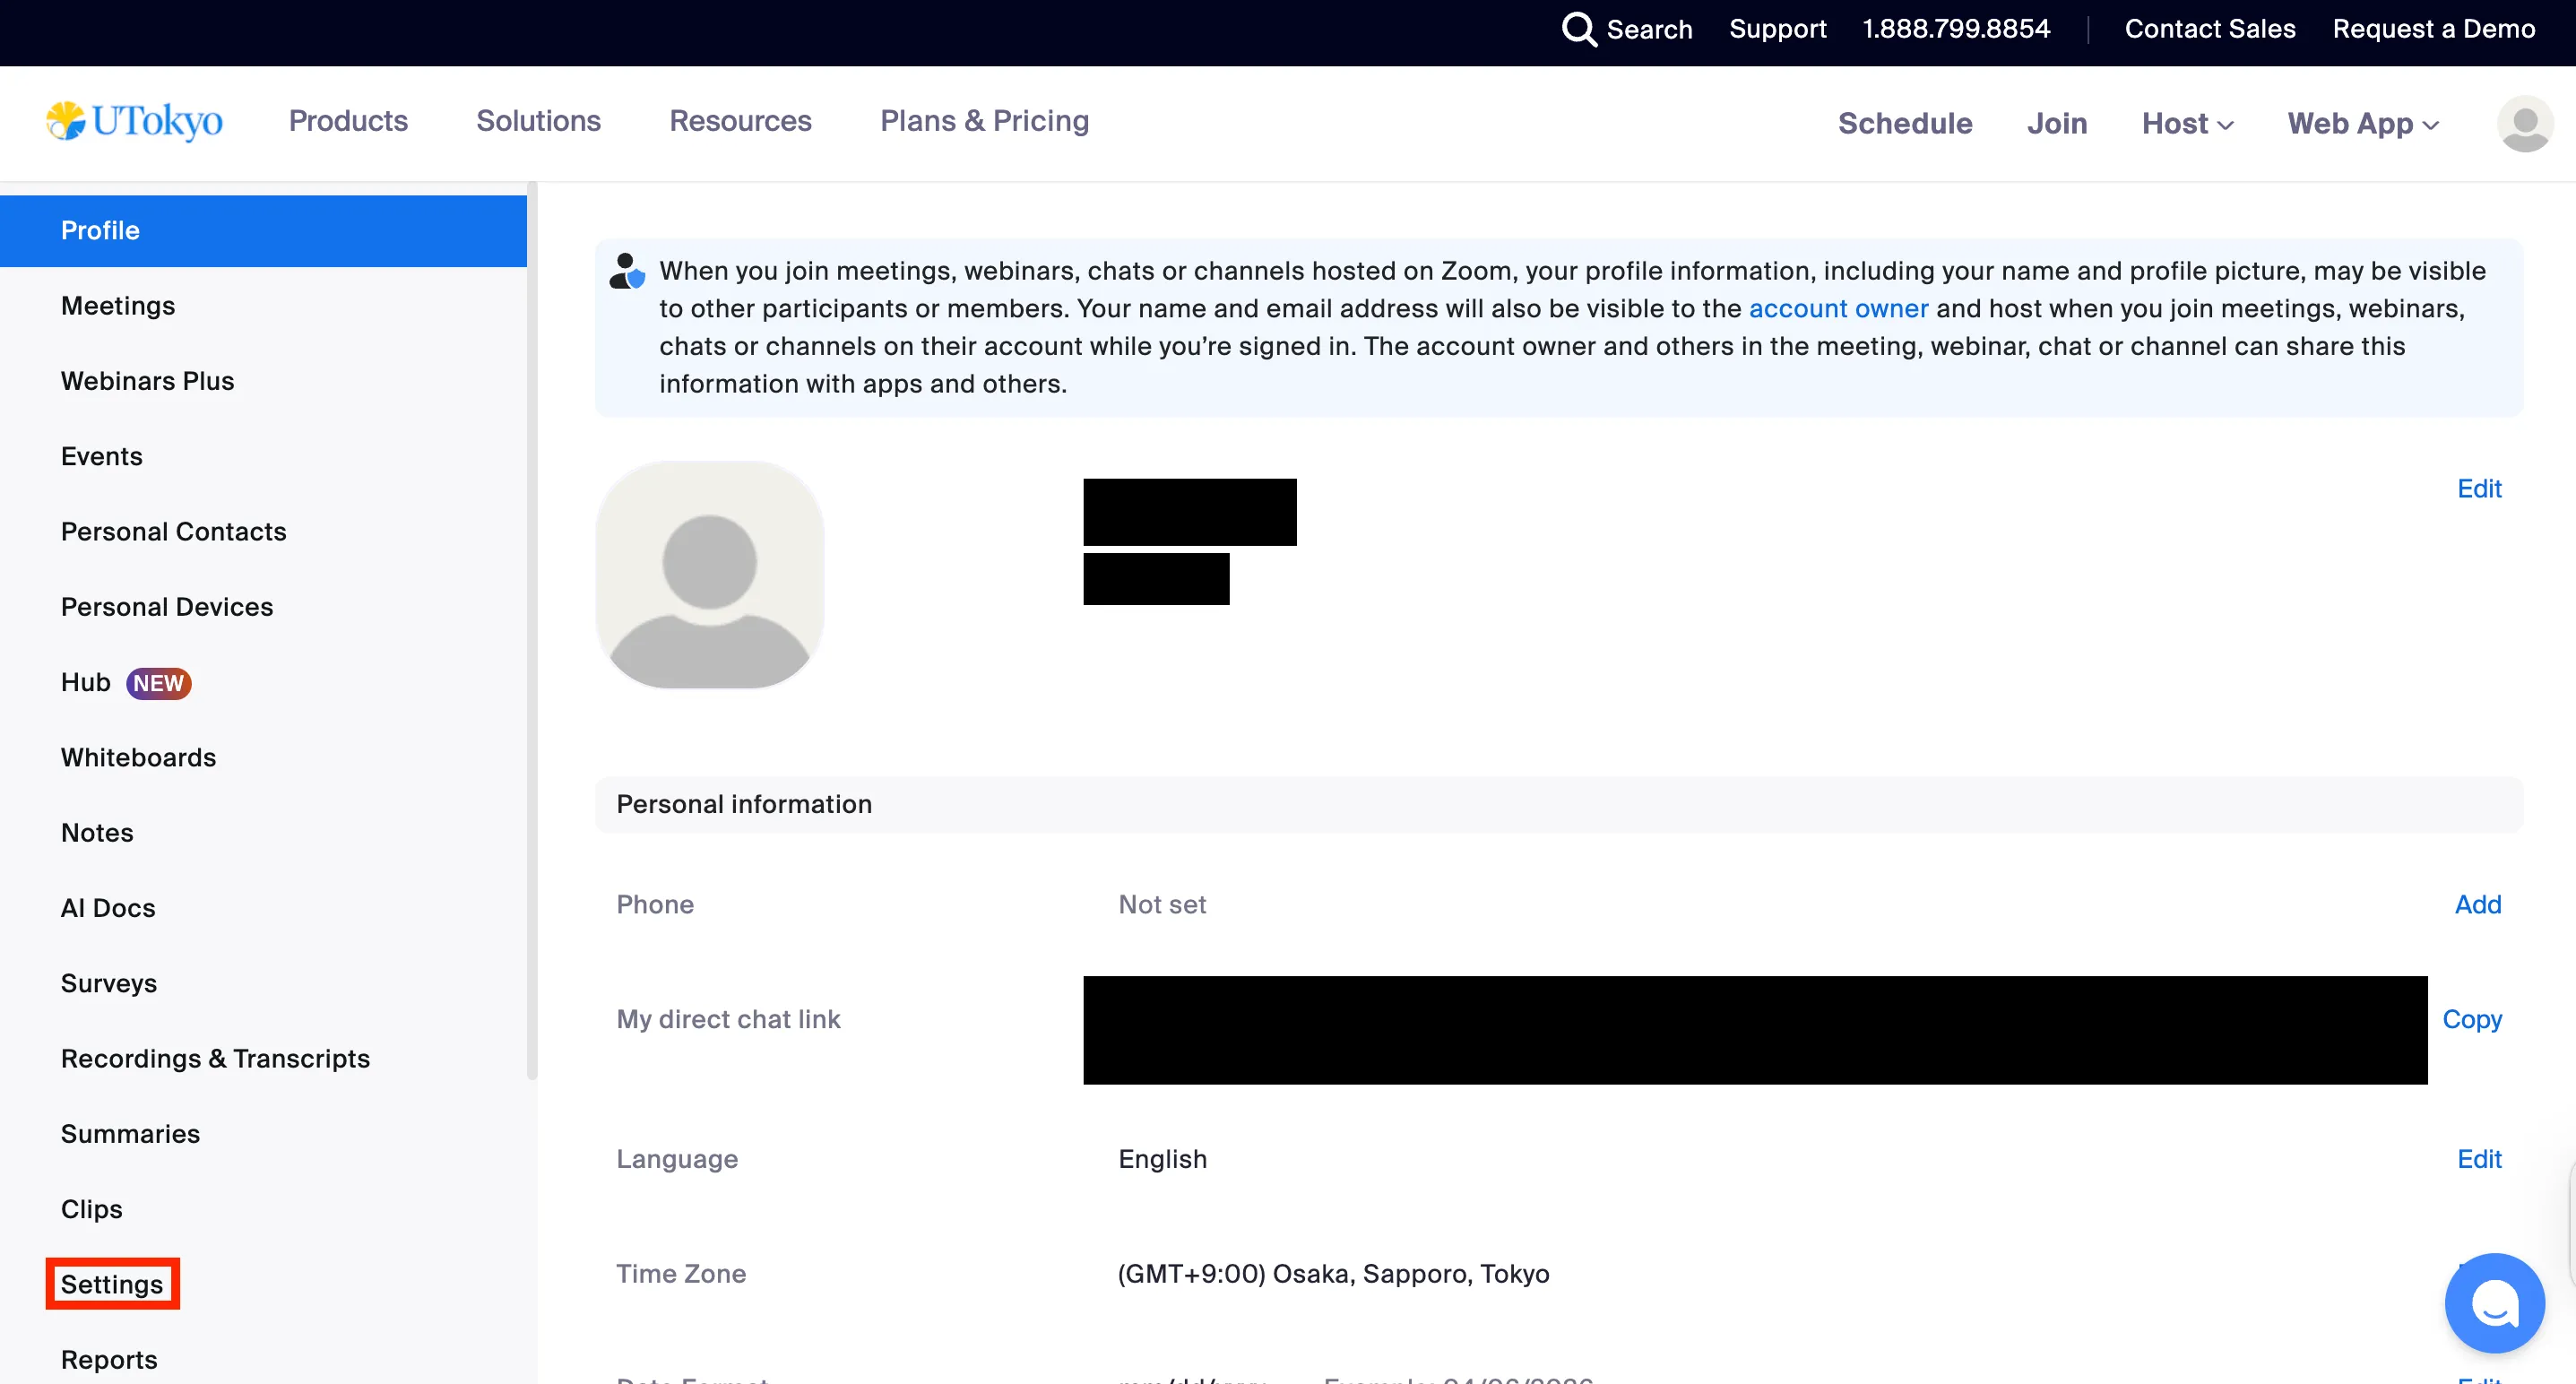The width and height of the screenshot is (2576, 1384).
Task: Select Whiteboards in the sidebar
Action: coord(138,757)
